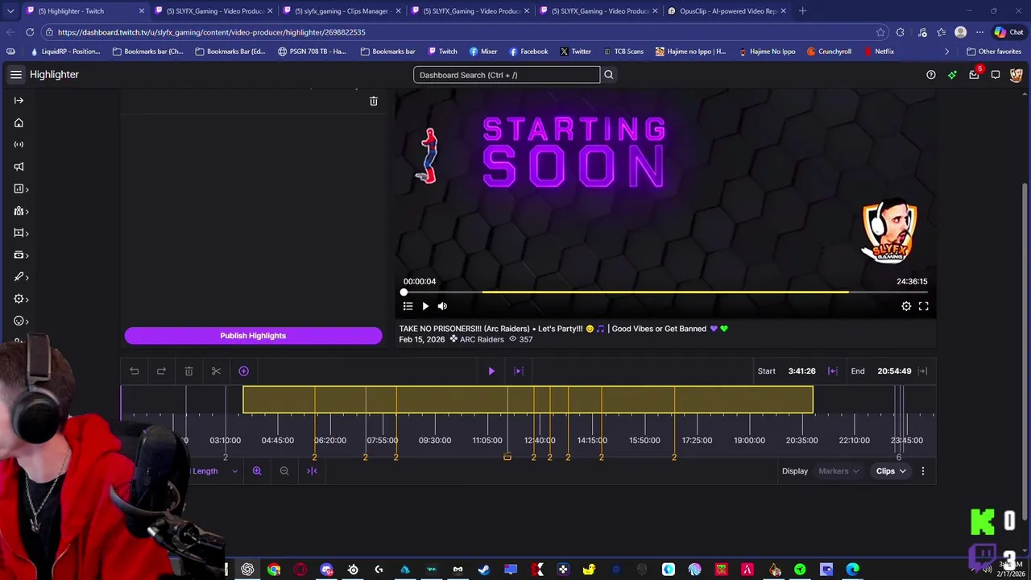This screenshot has height=580, width=1031.
Task: Split segment with the scissors tool
Action: [216, 371]
